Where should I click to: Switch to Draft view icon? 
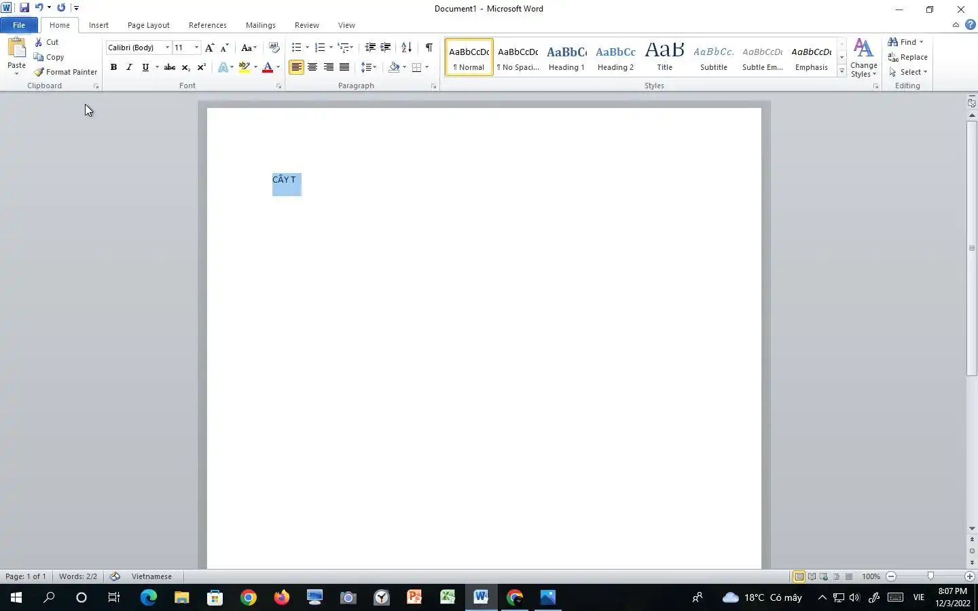848,576
